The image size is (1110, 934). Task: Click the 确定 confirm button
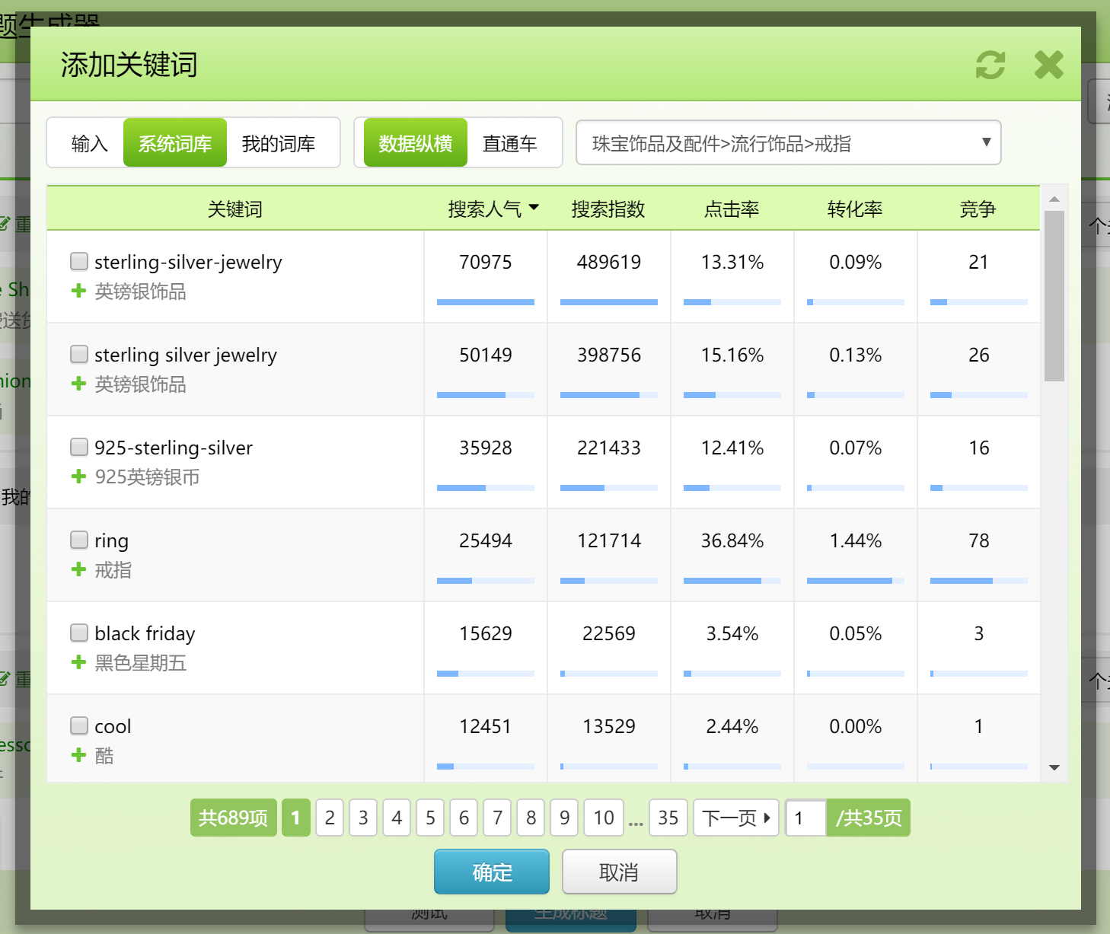coord(492,872)
